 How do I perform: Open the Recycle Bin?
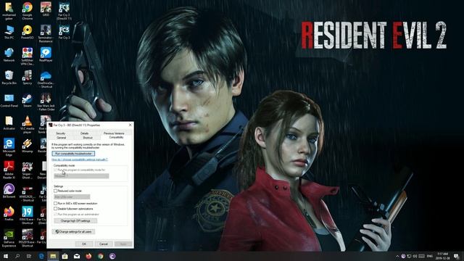pos(9,78)
